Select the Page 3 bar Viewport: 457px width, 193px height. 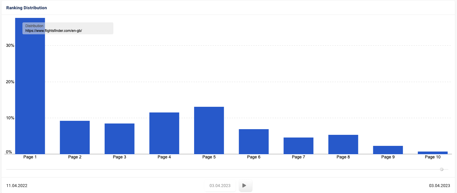pyautogui.click(x=119, y=139)
